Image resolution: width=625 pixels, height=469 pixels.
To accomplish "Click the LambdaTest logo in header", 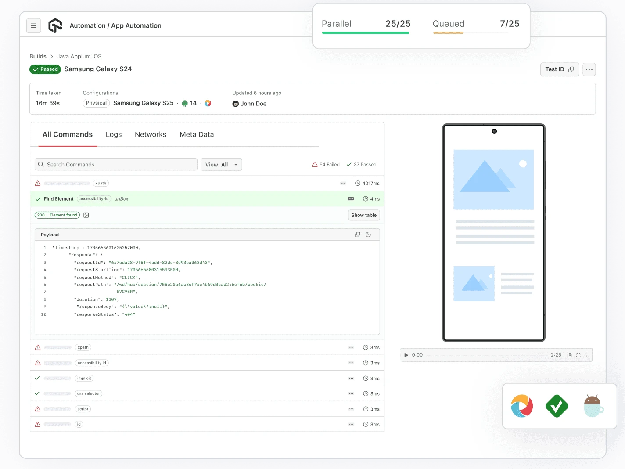I will tap(55, 25).
